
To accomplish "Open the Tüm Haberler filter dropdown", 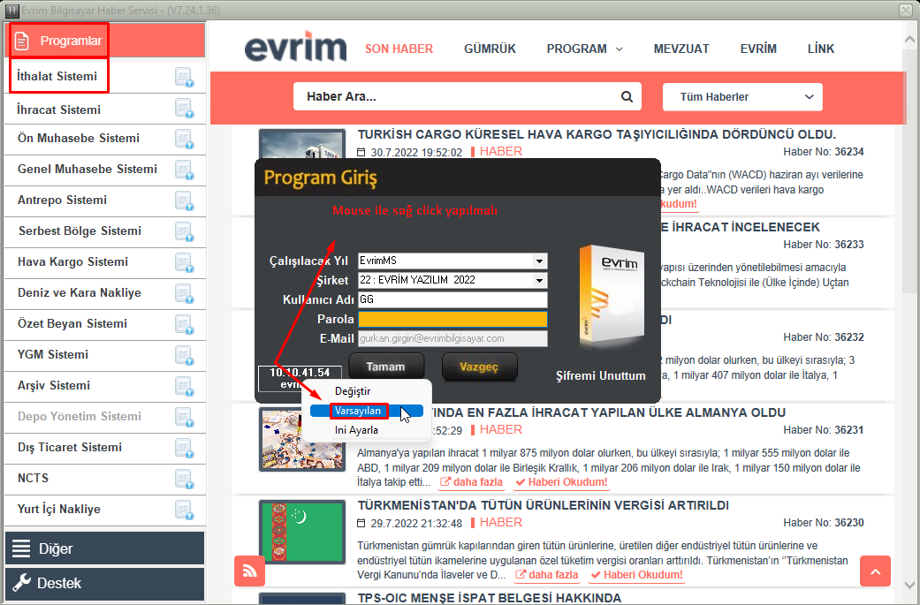I will pyautogui.click(x=742, y=97).
